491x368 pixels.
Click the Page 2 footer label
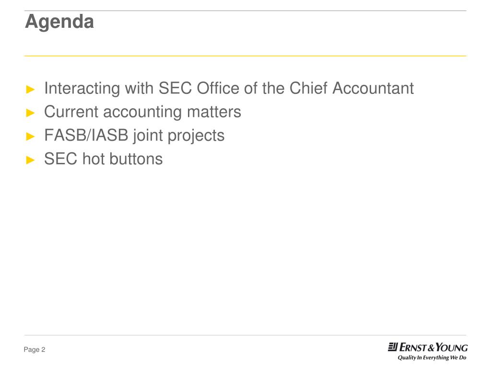coord(35,349)
